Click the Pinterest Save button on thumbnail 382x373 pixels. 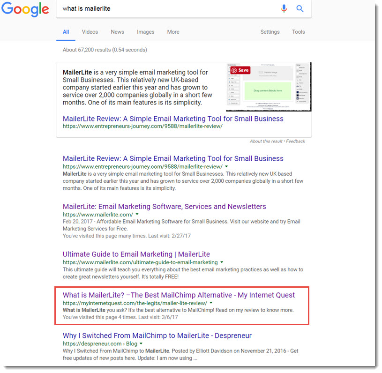[240, 70]
